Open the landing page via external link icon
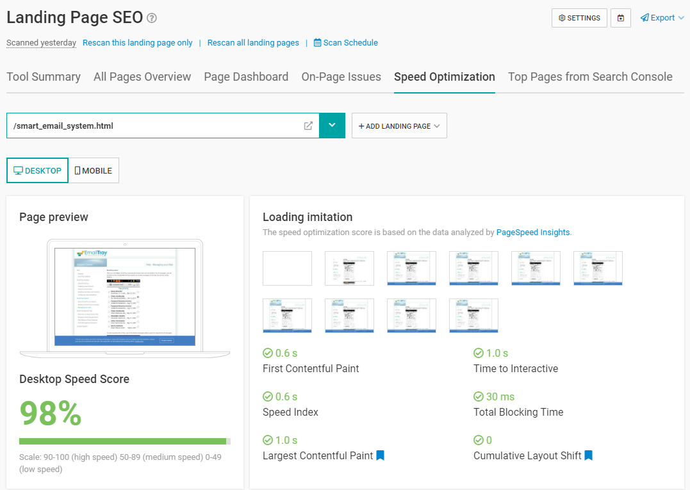Screen dimensions: 690x490 [308, 126]
